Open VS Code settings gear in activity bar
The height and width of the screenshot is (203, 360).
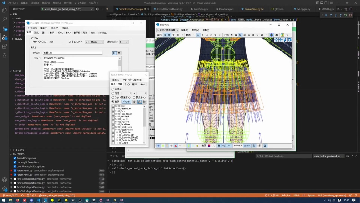4,189
